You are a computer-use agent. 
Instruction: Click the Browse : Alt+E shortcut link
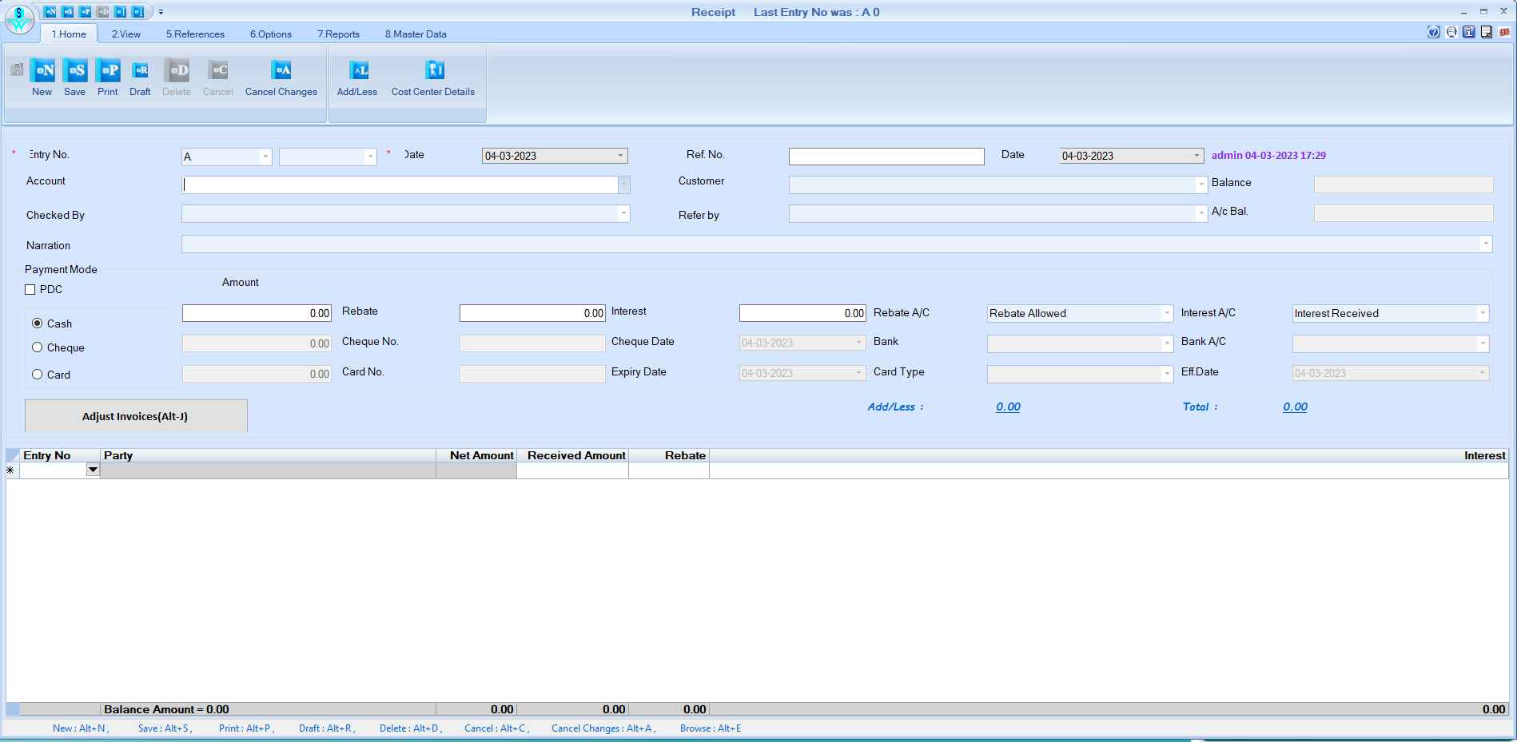point(710,728)
